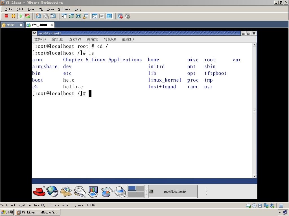Click on hello.c file name
The image size is (289, 216).
73,87
